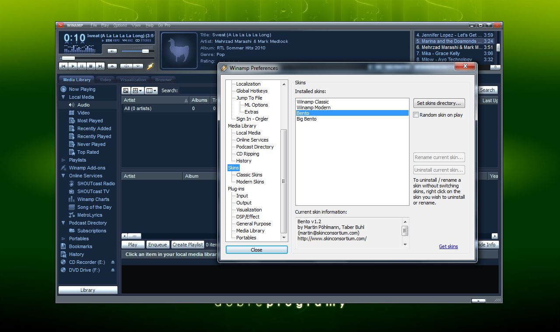Click the Now Playing icon in library
The image size is (560, 332).
coord(63,89)
